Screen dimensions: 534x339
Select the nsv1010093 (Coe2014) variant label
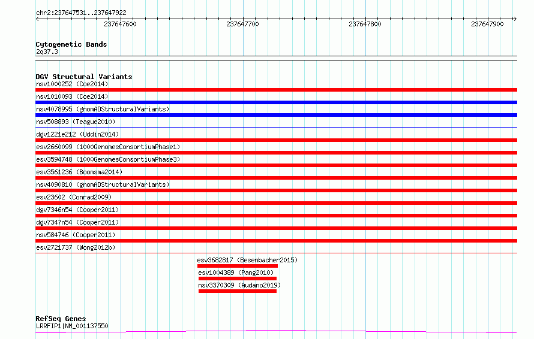point(72,96)
